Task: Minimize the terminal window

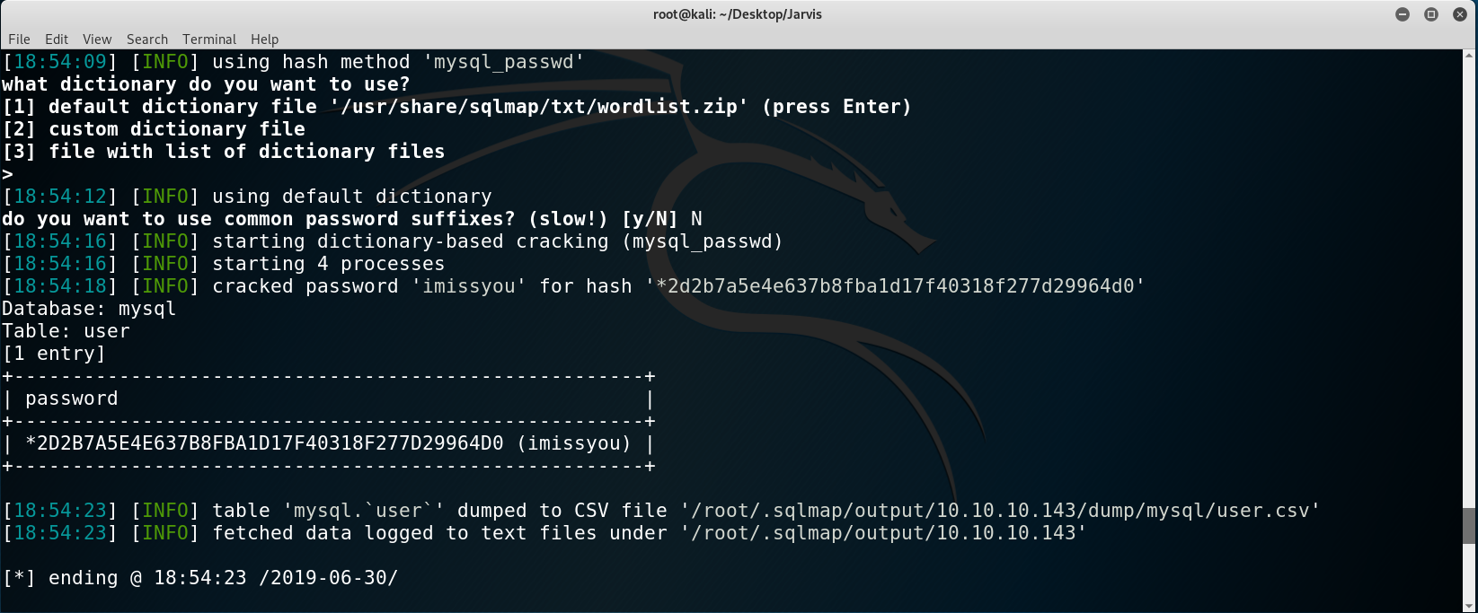Action: pyautogui.click(x=1403, y=14)
